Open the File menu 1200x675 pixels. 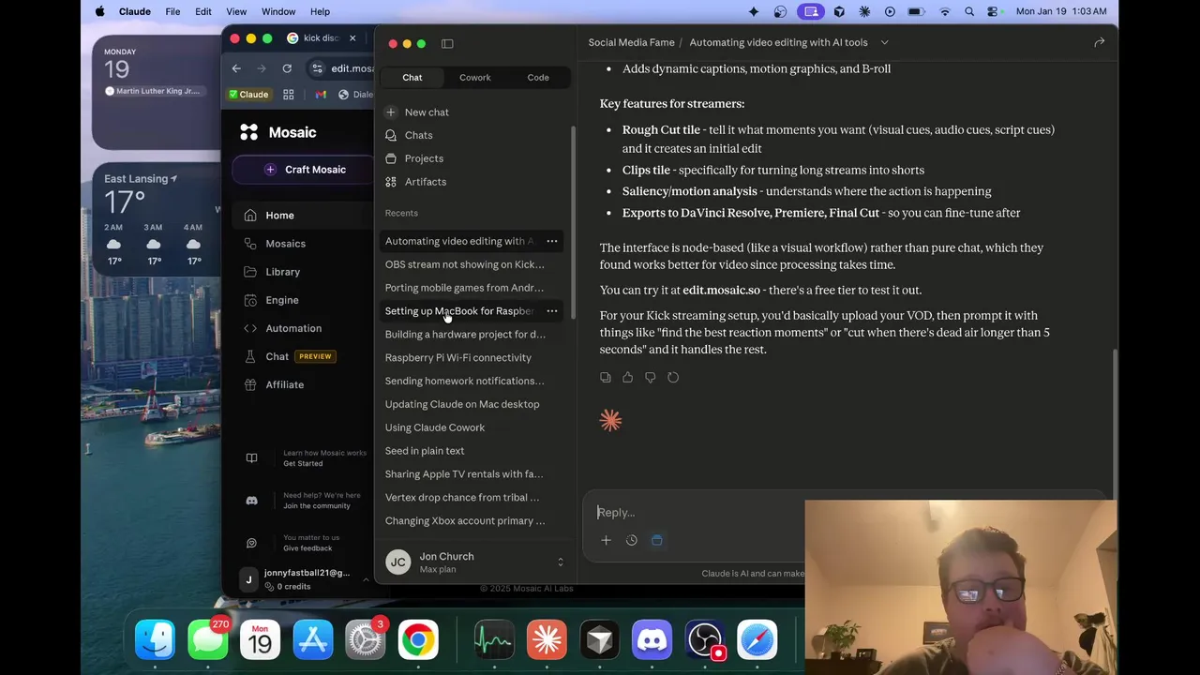[172, 11]
